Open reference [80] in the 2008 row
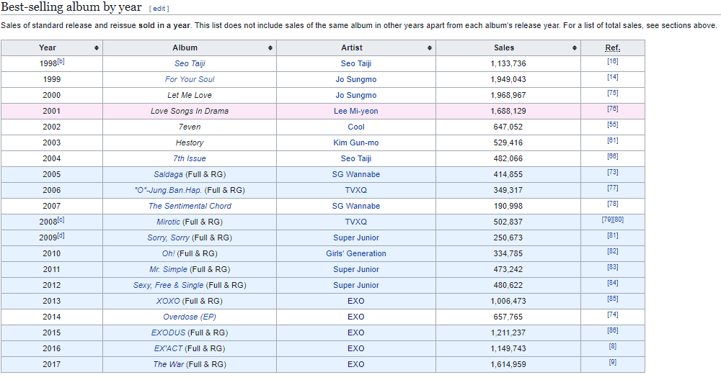Viewport: 721px width, 380px height. point(618,220)
